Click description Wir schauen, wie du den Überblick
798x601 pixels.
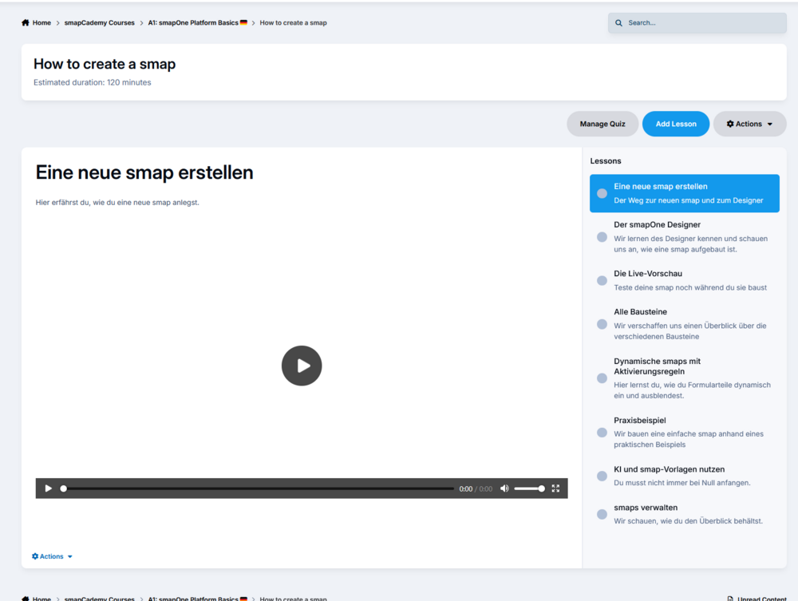click(x=688, y=521)
